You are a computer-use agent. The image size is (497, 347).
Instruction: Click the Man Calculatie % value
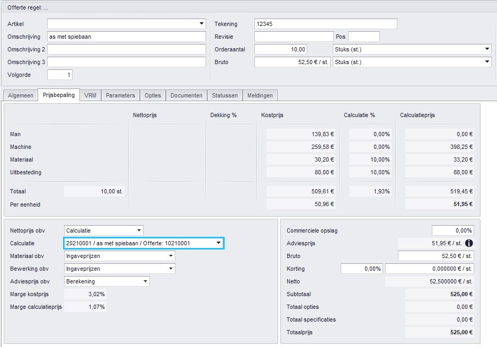(370, 134)
